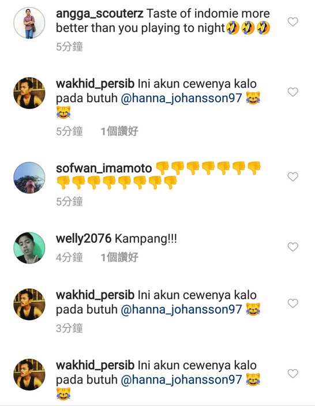Open welly2076's profile picture
Screen dimensions: 315x406
[x=29, y=248]
